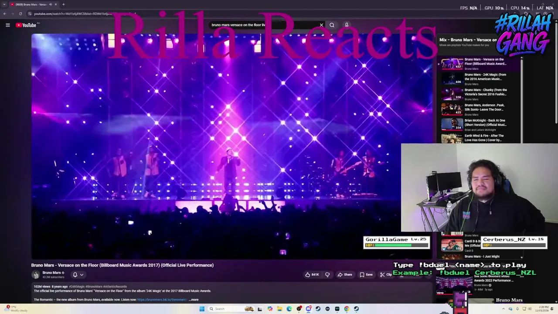Click the Bruno Mars channel avatar
This screenshot has height=314, width=558.
[36, 274]
